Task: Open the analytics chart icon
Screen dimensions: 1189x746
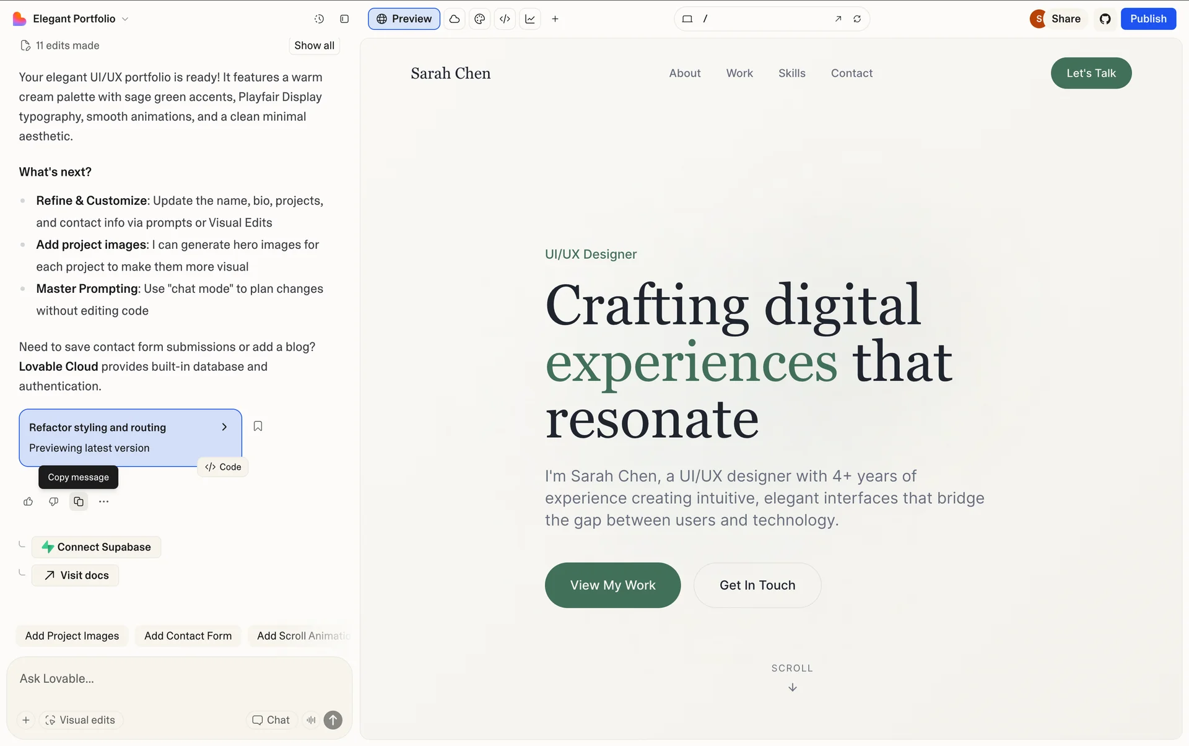Action: pos(530,19)
